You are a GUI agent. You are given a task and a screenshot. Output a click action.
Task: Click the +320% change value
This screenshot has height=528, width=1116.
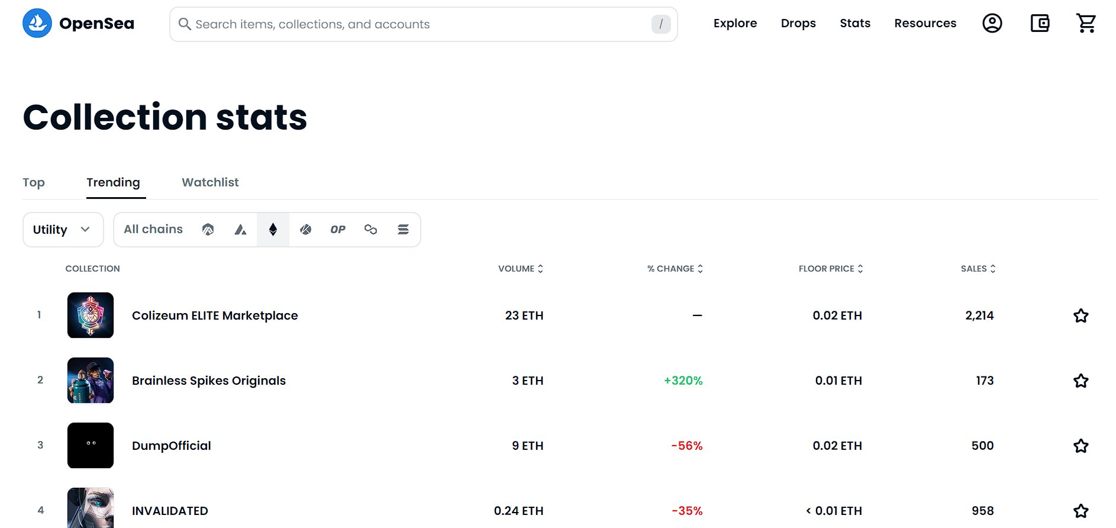point(683,381)
